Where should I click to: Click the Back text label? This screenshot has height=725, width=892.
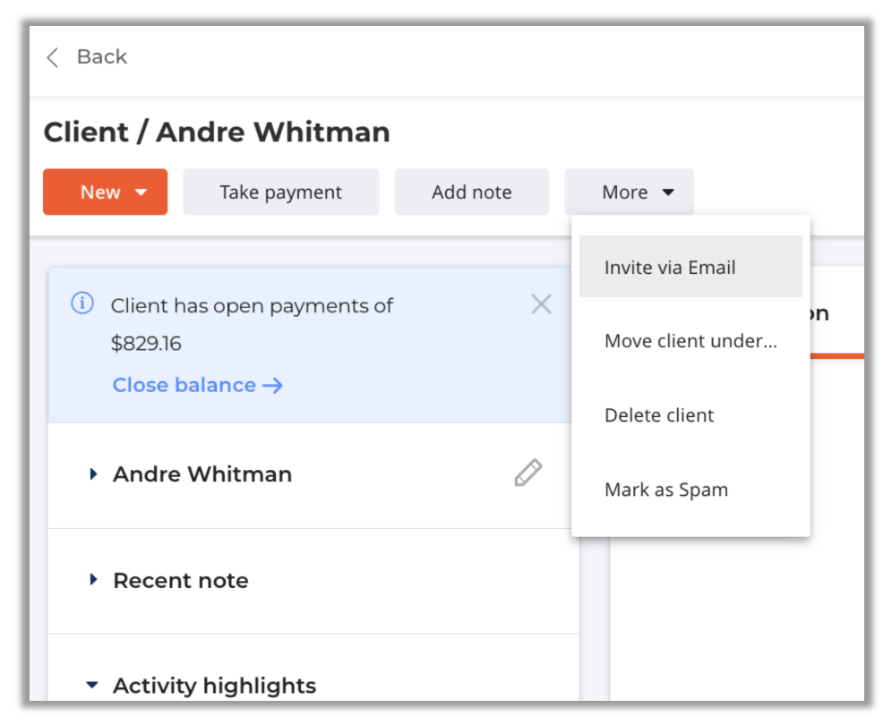click(102, 57)
